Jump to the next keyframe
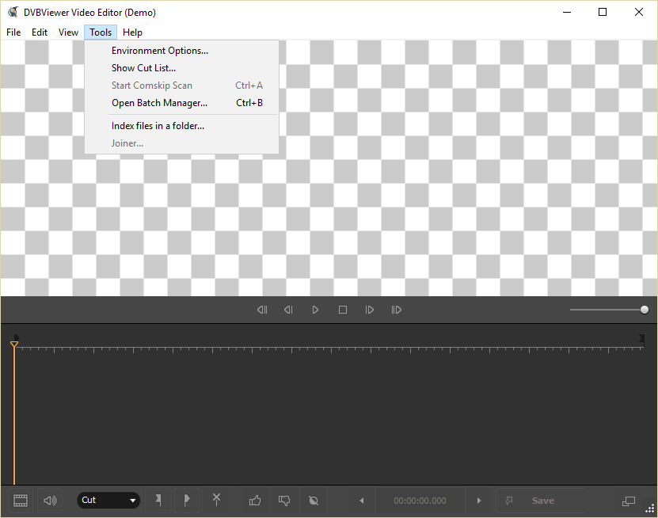Screen dimensions: 658x518 point(396,310)
